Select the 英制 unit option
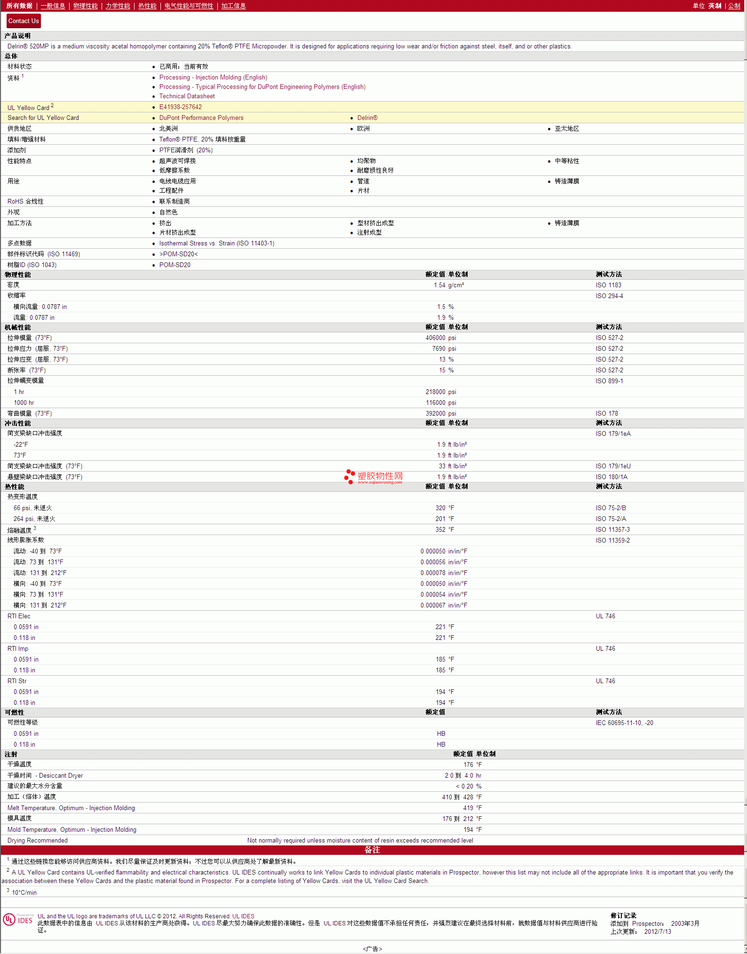Image resolution: width=747 pixels, height=954 pixels. tap(715, 6)
